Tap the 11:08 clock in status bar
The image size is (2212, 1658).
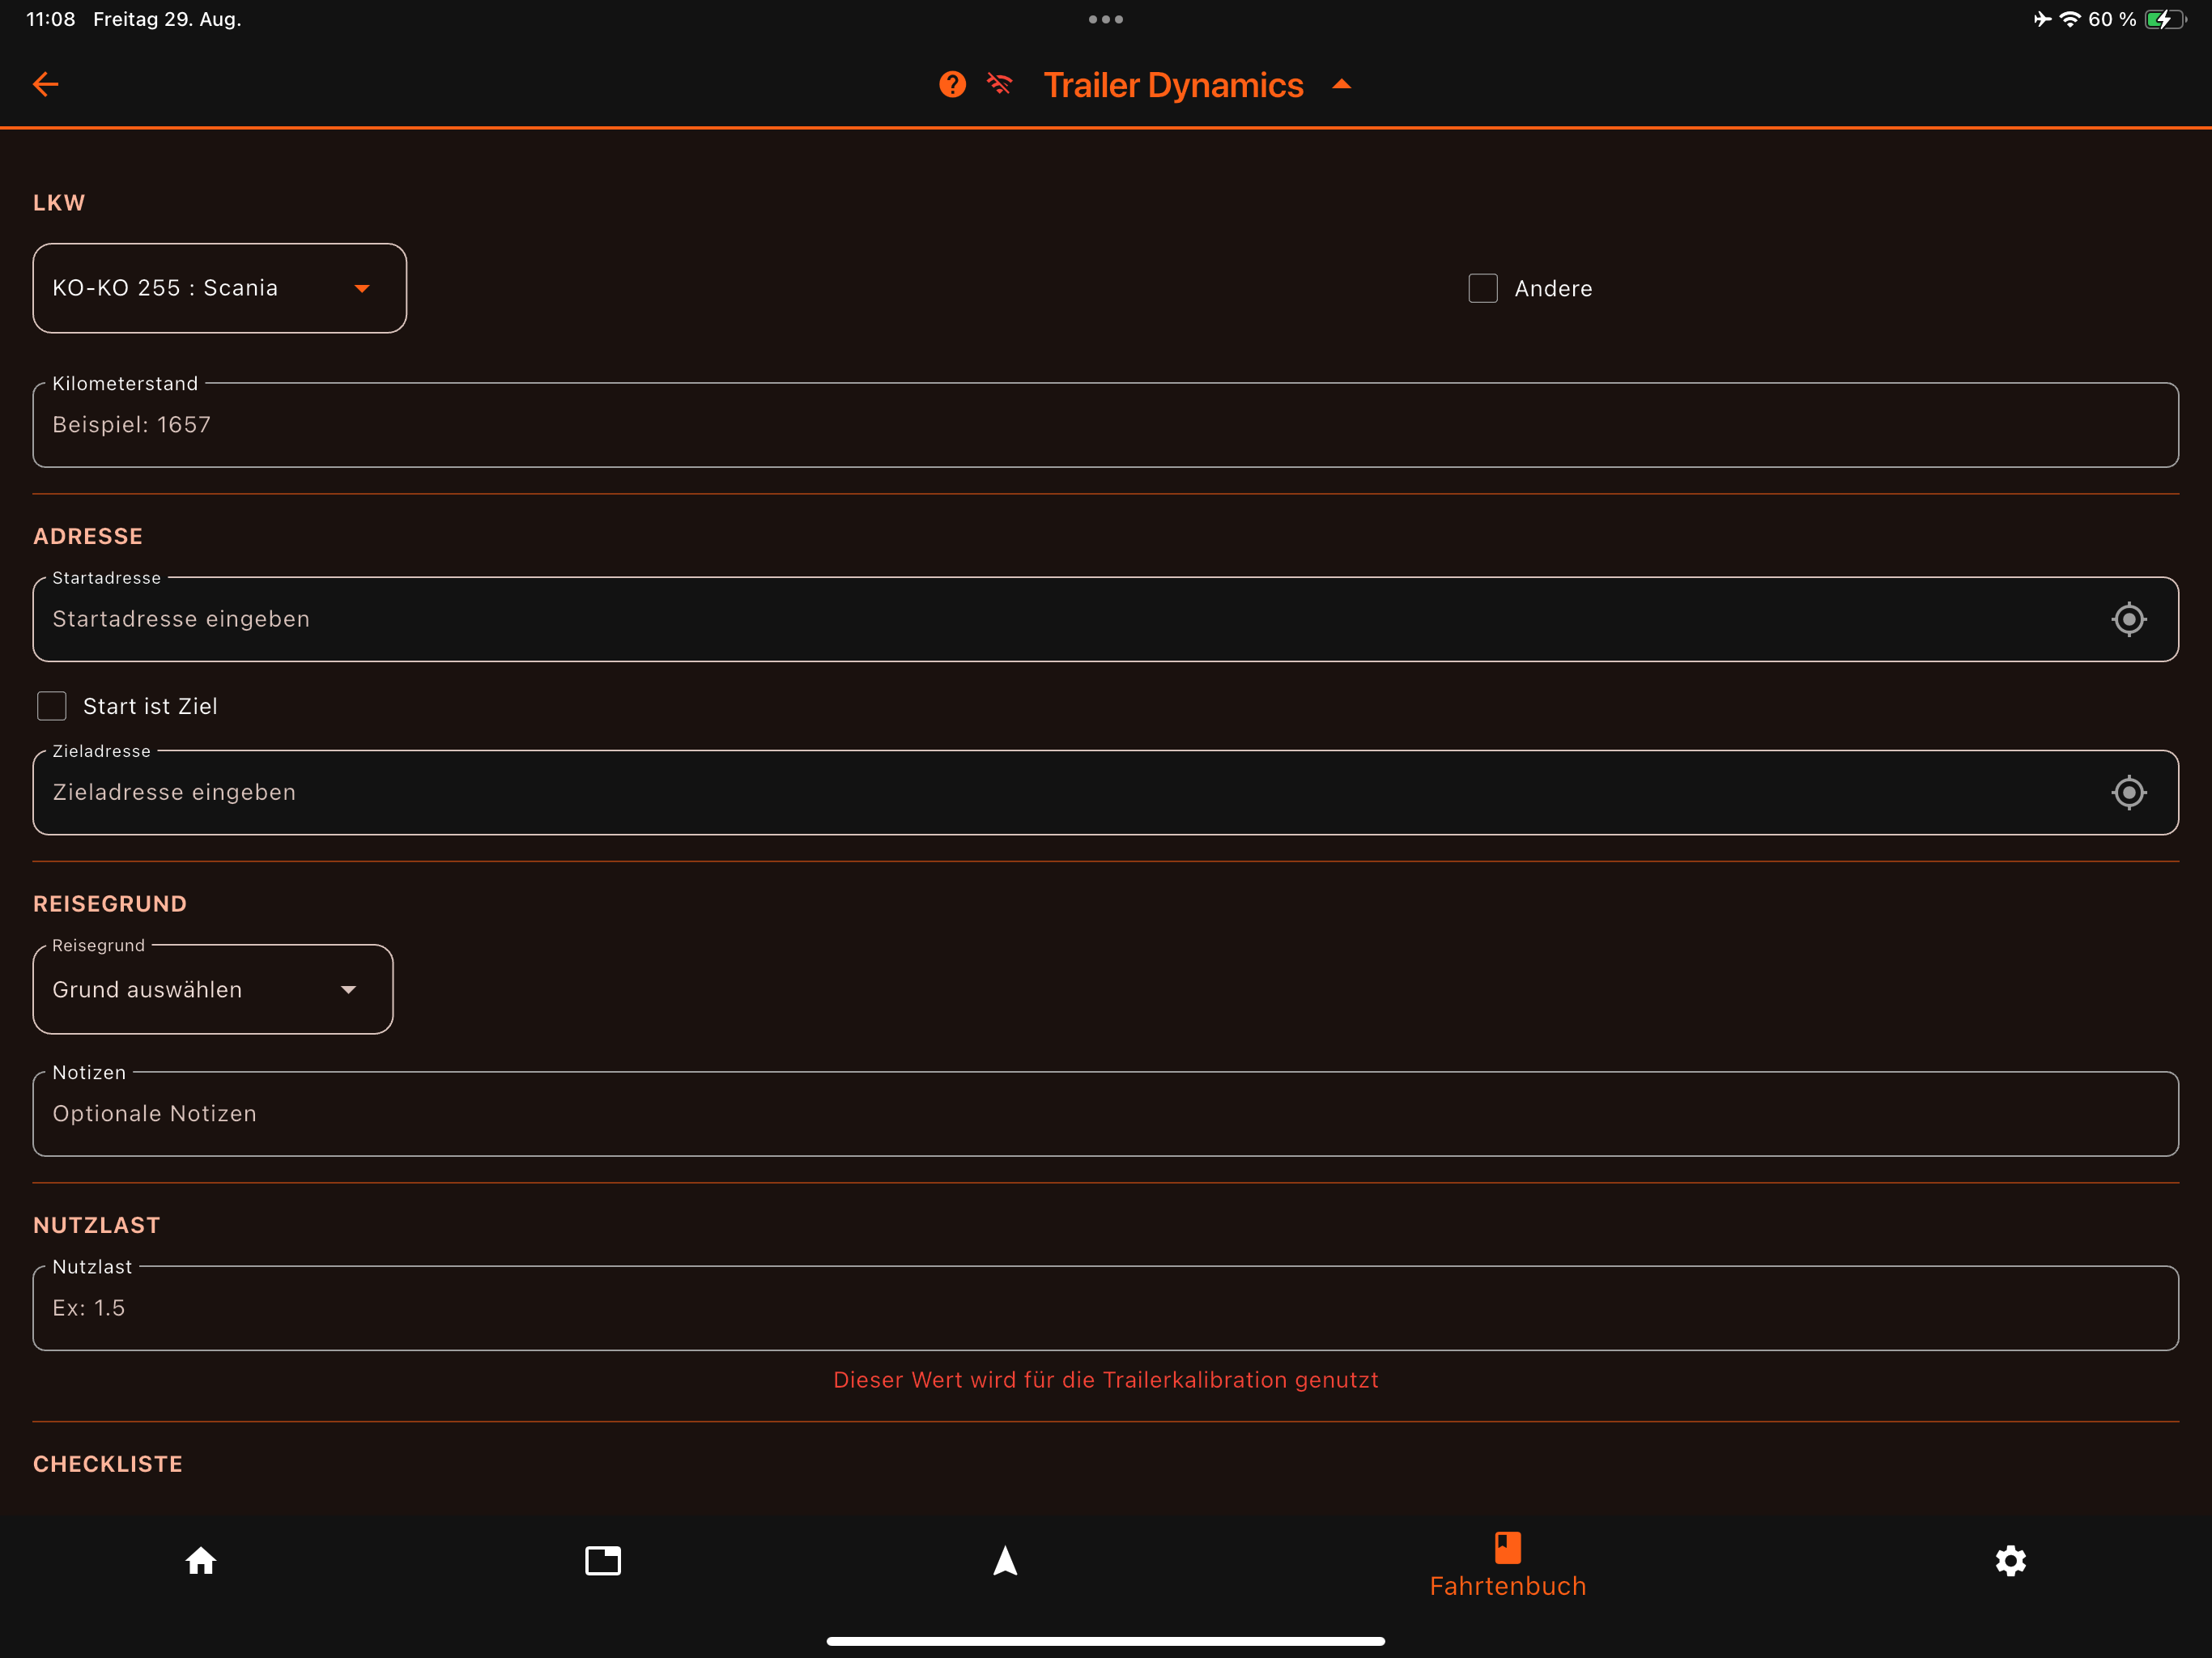51,19
